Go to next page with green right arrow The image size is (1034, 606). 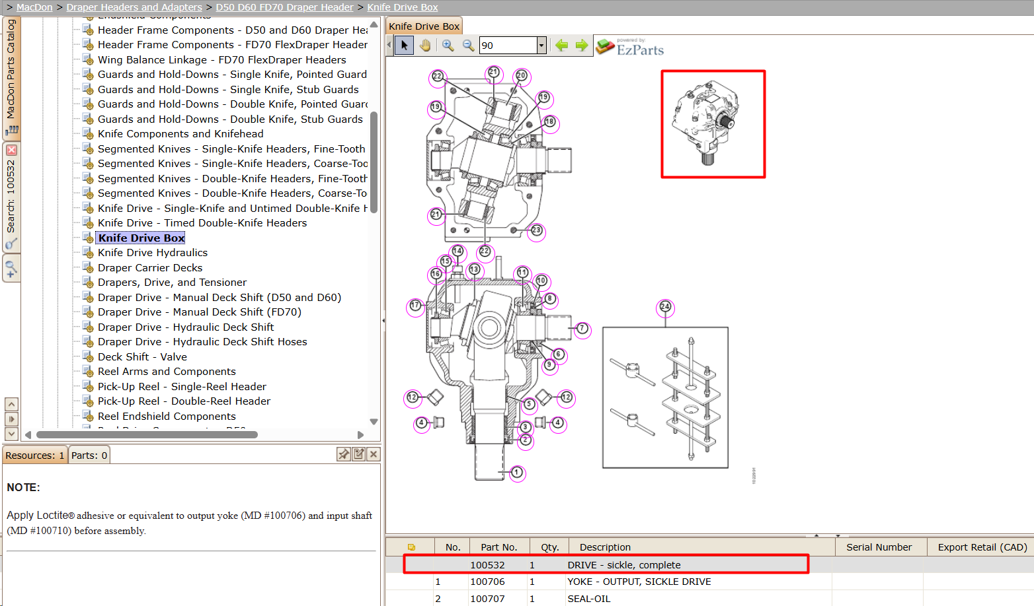tap(582, 45)
